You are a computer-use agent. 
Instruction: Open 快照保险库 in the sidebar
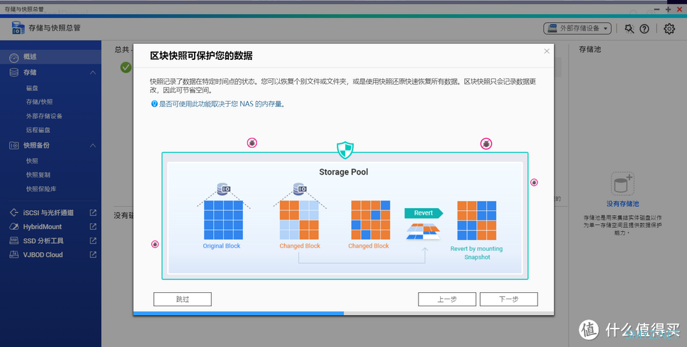(x=41, y=188)
